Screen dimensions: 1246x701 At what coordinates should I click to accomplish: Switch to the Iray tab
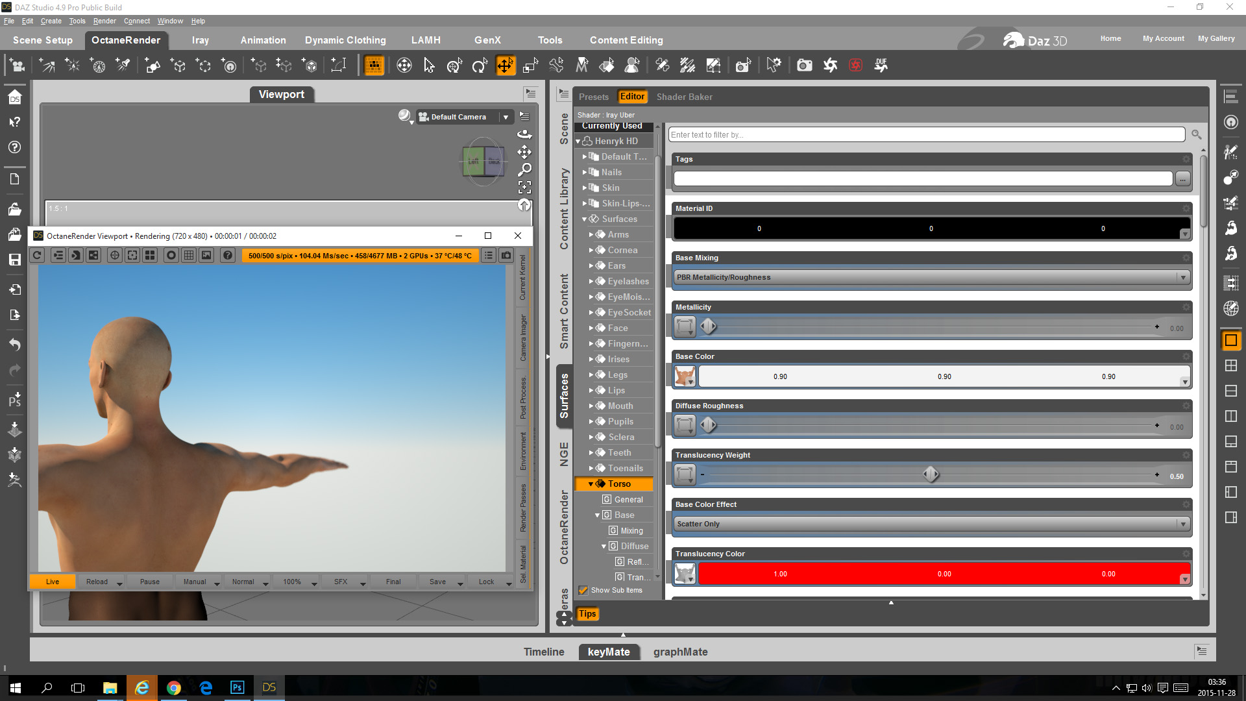pyautogui.click(x=201, y=40)
